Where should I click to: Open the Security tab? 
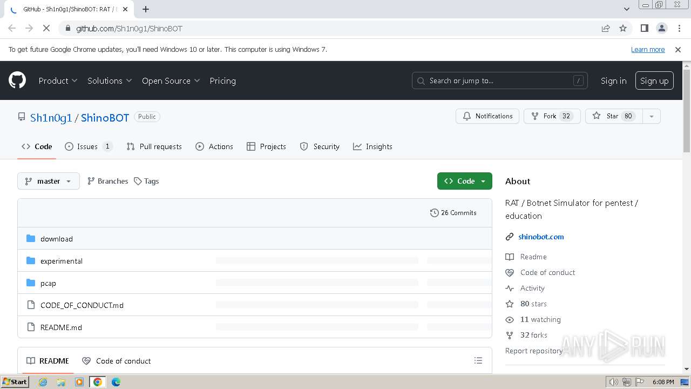[x=320, y=146]
